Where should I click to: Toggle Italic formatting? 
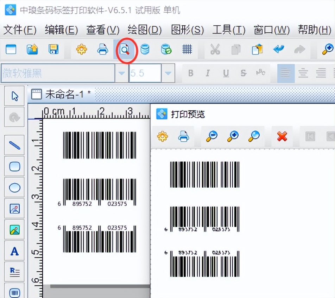pyautogui.click(x=208, y=73)
